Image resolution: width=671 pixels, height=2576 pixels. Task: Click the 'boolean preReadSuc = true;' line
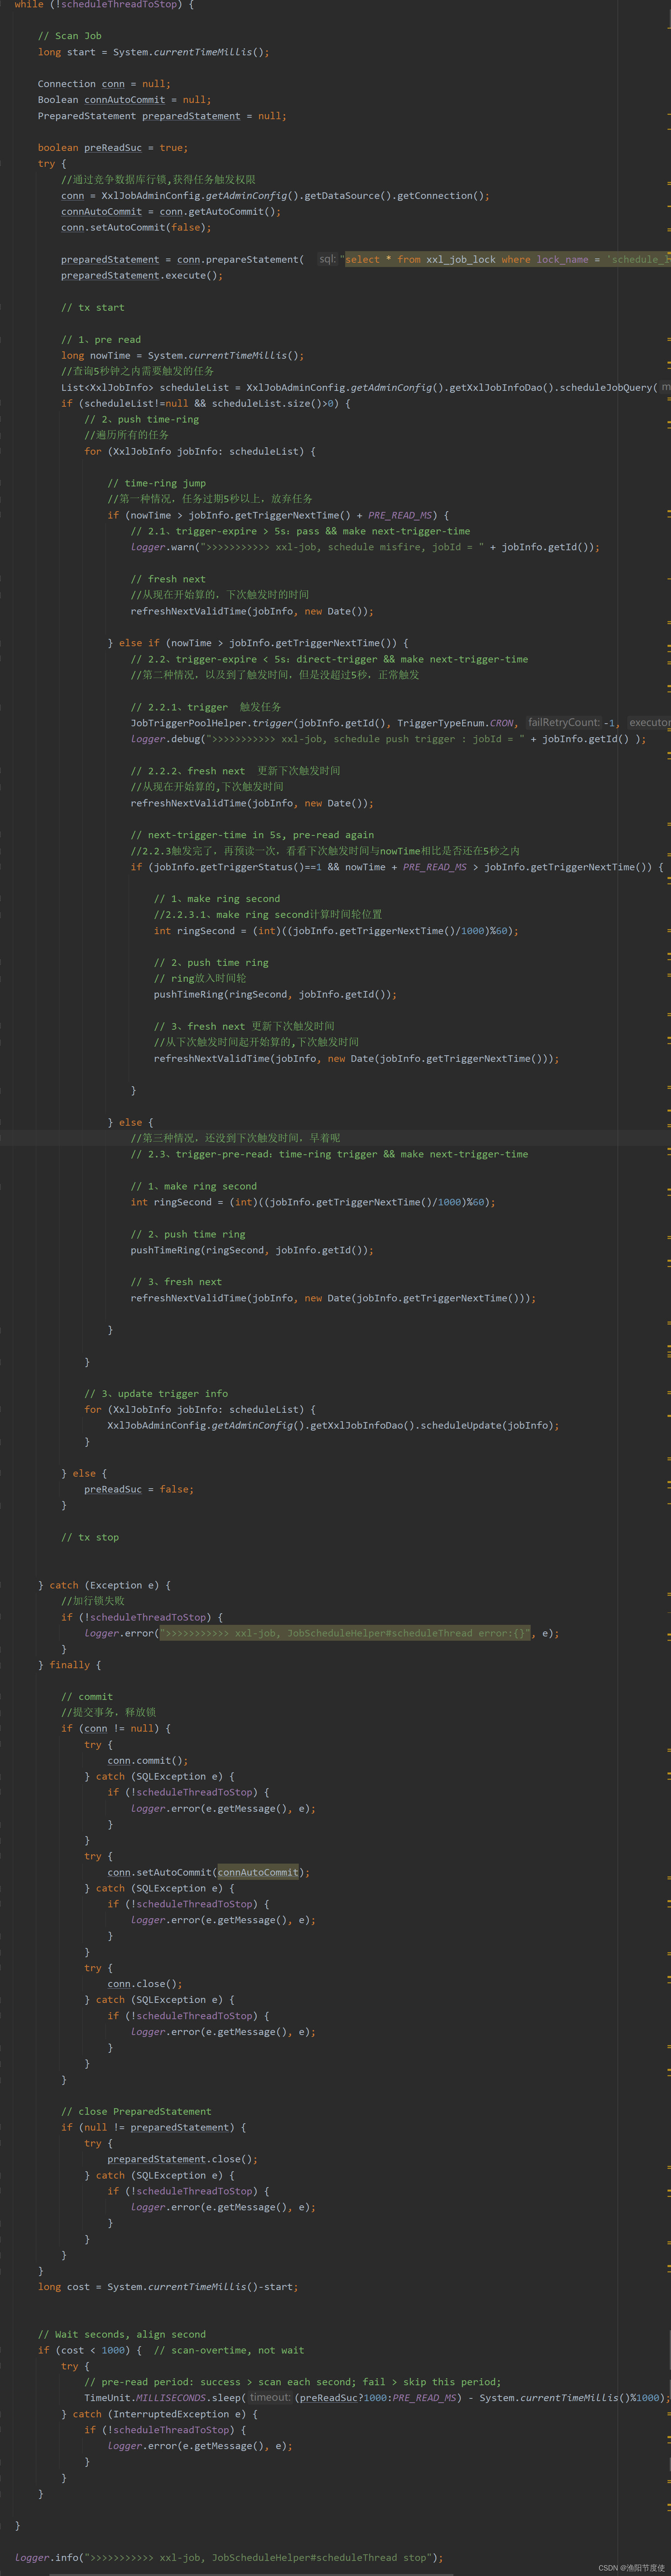(x=113, y=148)
